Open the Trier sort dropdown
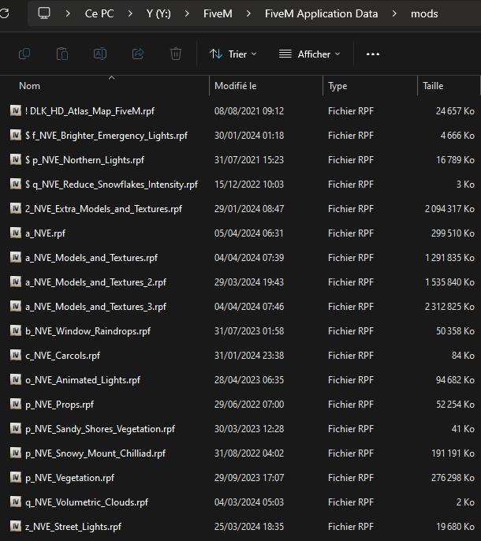This screenshot has width=481, height=541. click(x=233, y=54)
